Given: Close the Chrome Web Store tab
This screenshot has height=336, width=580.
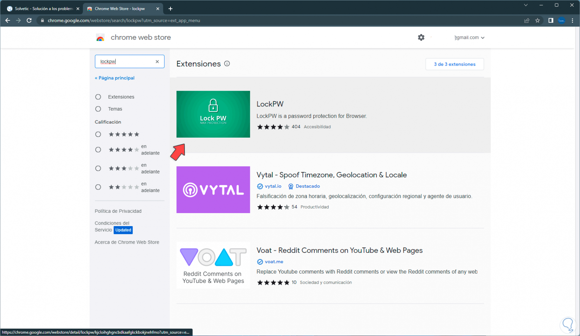Looking at the screenshot, I should [158, 9].
